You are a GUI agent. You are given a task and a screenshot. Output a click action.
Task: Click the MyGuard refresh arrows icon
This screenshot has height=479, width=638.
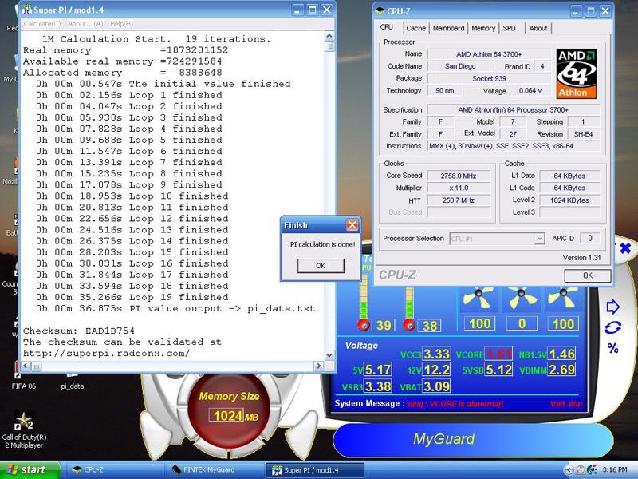(612, 327)
